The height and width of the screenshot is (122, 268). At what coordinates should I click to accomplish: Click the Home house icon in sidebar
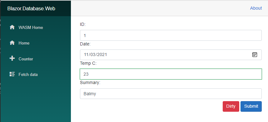[12, 43]
